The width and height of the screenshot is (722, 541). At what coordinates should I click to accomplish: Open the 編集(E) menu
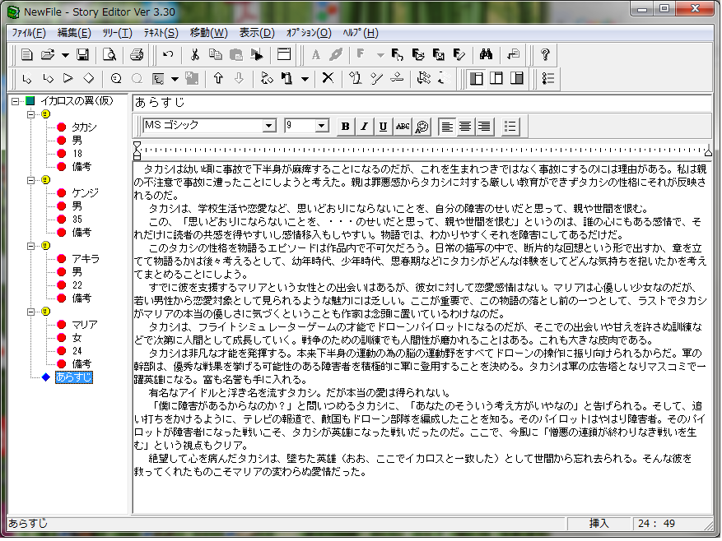pyautogui.click(x=74, y=33)
